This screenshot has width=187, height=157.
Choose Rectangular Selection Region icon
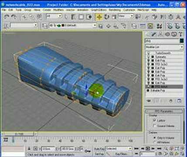(81, 17)
